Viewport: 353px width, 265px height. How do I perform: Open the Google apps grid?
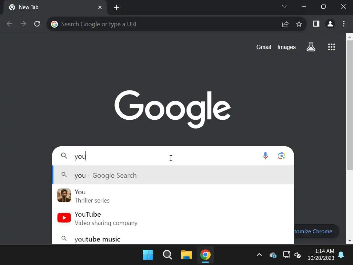[x=331, y=47]
